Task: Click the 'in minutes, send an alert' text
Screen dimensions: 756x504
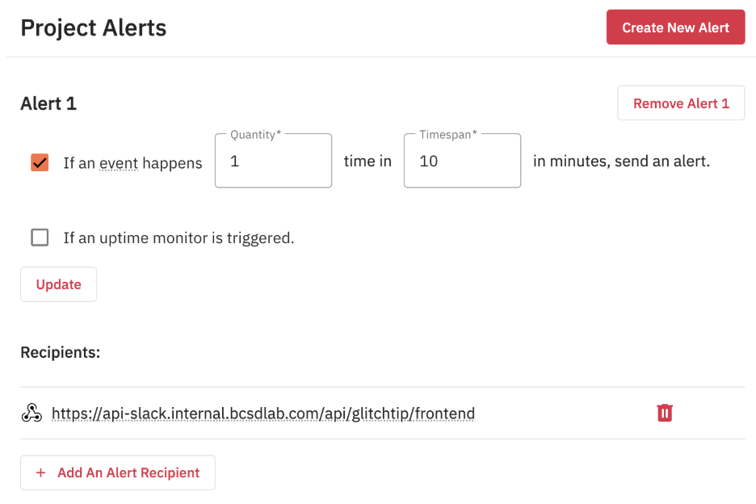Action: coord(621,161)
